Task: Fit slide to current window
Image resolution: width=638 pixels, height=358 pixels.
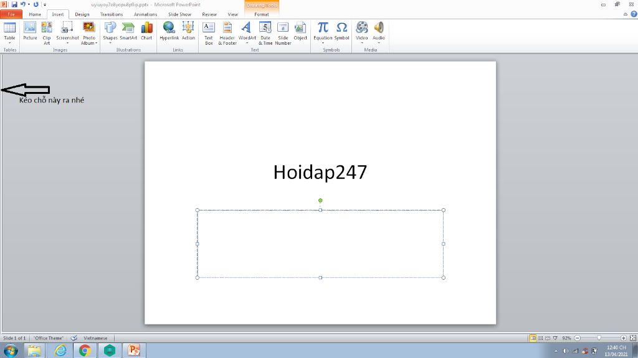Action: [633, 337]
